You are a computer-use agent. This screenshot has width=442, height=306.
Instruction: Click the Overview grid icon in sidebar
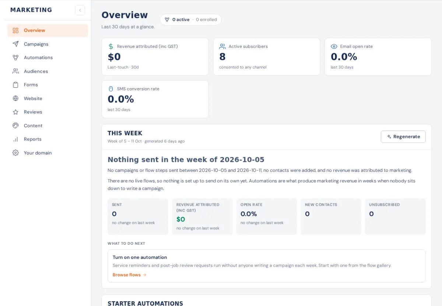pyautogui.click(x=15, y=31)
